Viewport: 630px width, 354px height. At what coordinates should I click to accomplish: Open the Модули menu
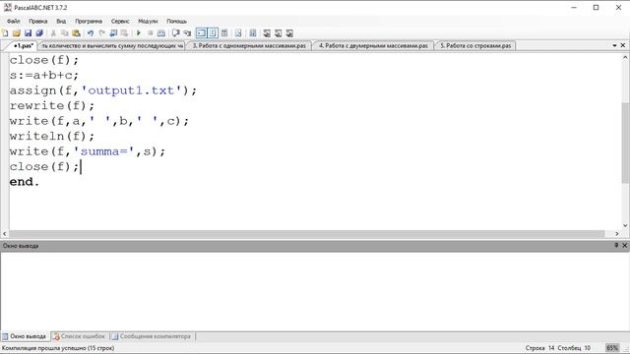148,22
